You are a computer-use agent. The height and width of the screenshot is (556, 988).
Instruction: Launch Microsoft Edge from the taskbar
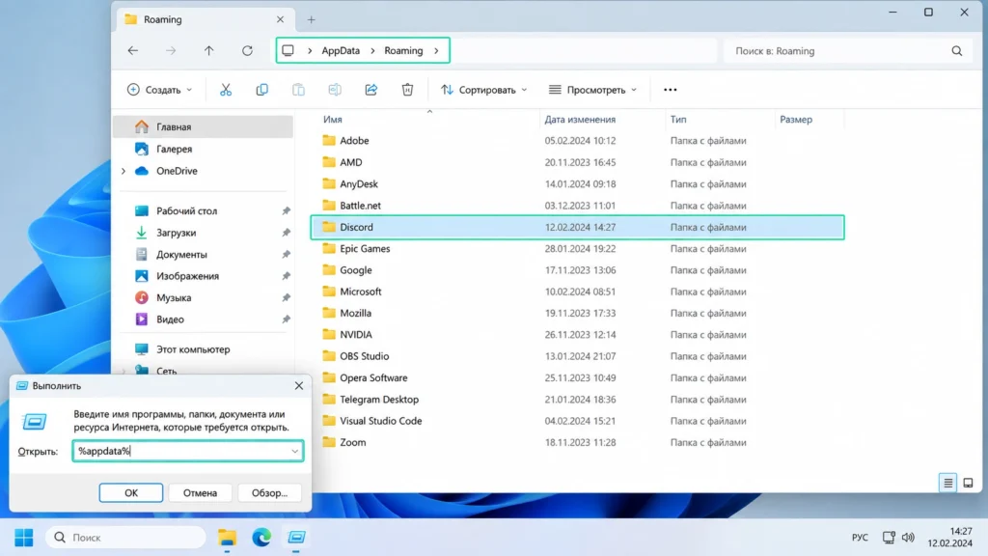click(x=261, y=537)
